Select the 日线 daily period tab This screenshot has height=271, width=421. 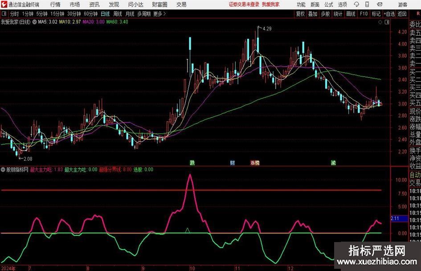click(x=105, y=14)
